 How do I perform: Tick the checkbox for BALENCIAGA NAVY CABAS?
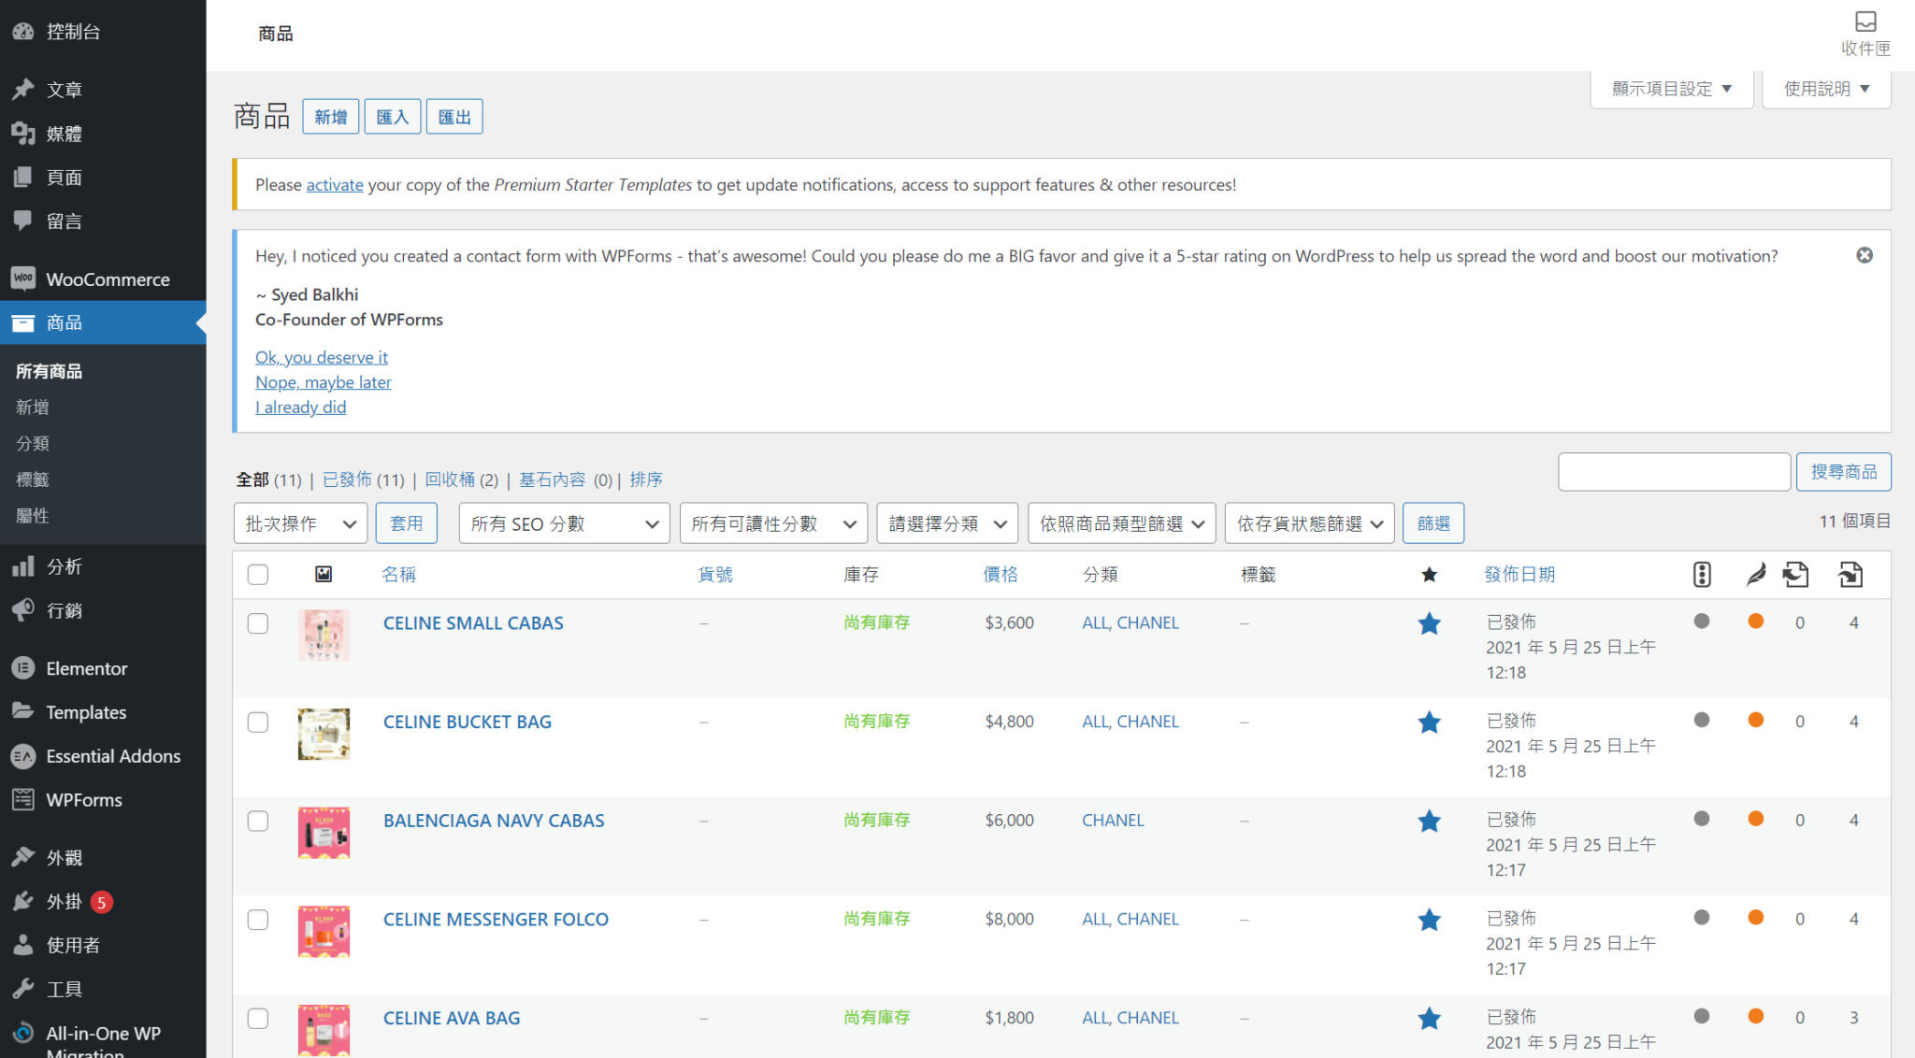[x=258, y=821]
